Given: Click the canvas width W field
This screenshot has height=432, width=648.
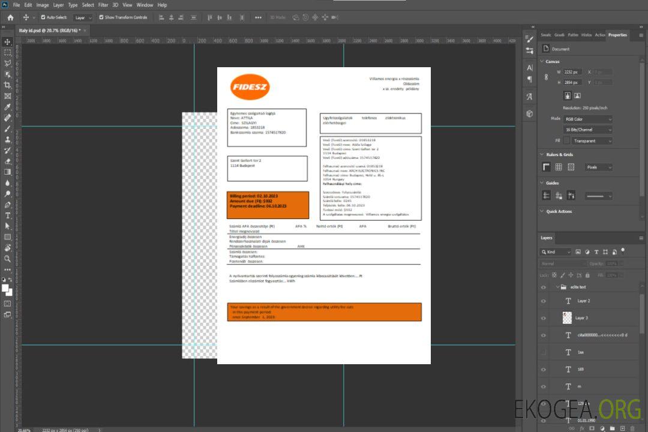Looking at the screenshot, I should pyautogui.click(x=572, y=73).
